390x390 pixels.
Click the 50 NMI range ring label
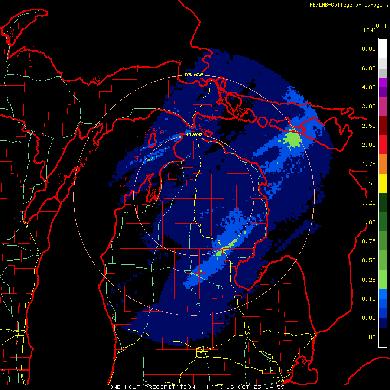194,135
